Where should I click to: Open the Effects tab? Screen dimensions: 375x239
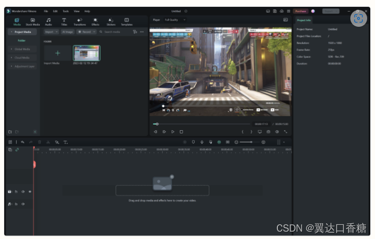[95, 22]
